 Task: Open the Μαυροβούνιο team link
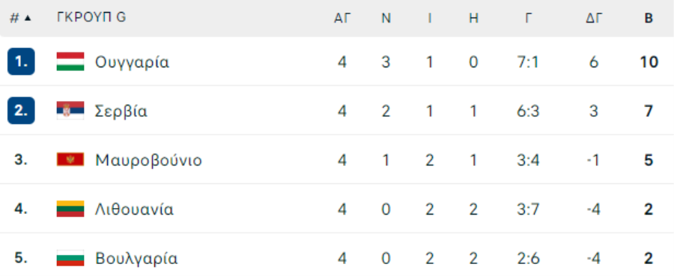pos(148,161)
